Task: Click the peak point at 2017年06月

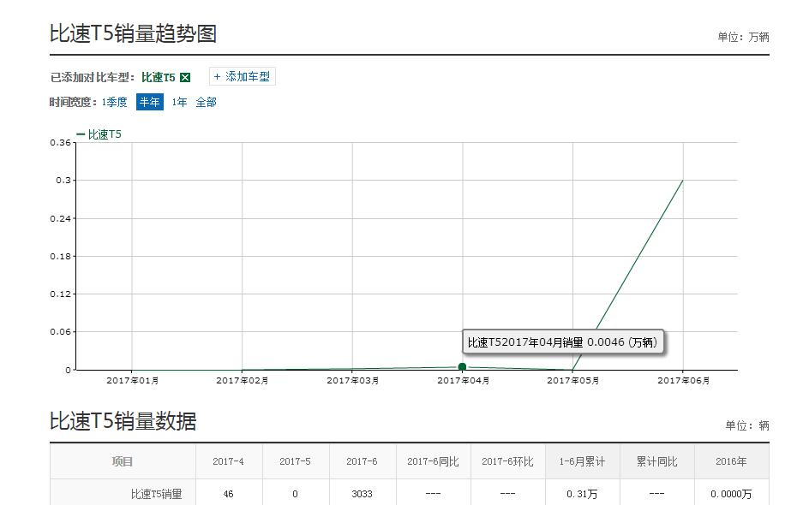Action: coord(681,181)
